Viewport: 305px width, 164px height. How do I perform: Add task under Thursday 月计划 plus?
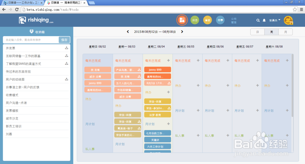tap(228, 110)
